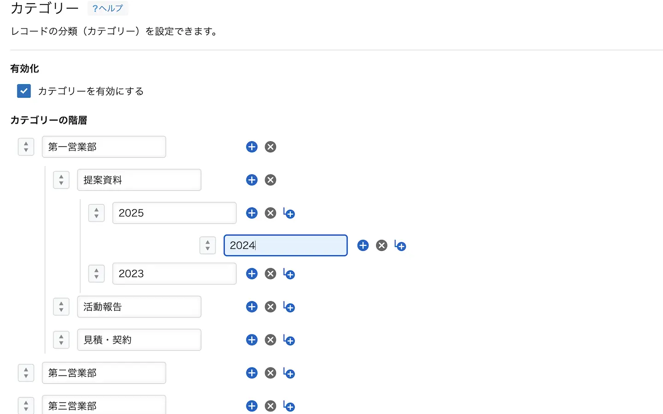The height and width of the screenshot is (414, 663).
Task: Focus the 2024 category input field
Action: (x=285, y=246)
